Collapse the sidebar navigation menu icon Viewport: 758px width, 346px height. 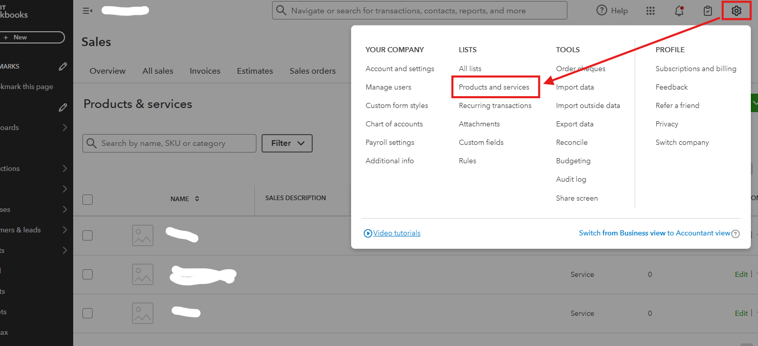click(x=87, y=11)
